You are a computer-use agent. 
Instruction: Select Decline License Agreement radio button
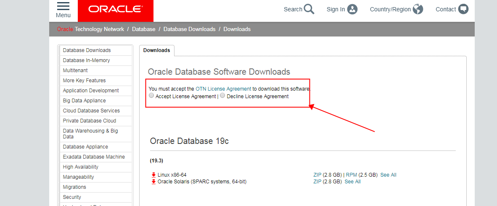pyautogui.click(x=222, y=96)
